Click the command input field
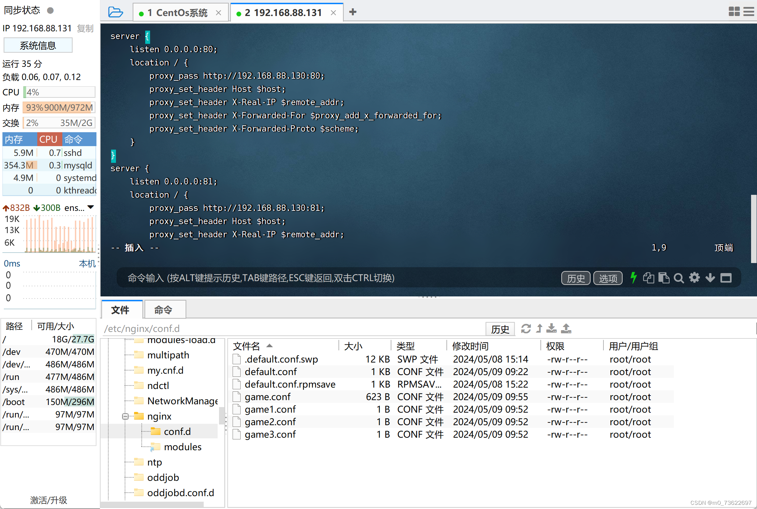 338,278
